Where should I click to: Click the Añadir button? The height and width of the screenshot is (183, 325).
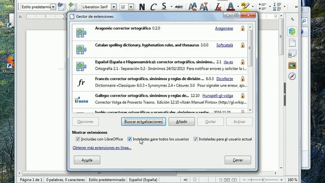tap(182, 121)
